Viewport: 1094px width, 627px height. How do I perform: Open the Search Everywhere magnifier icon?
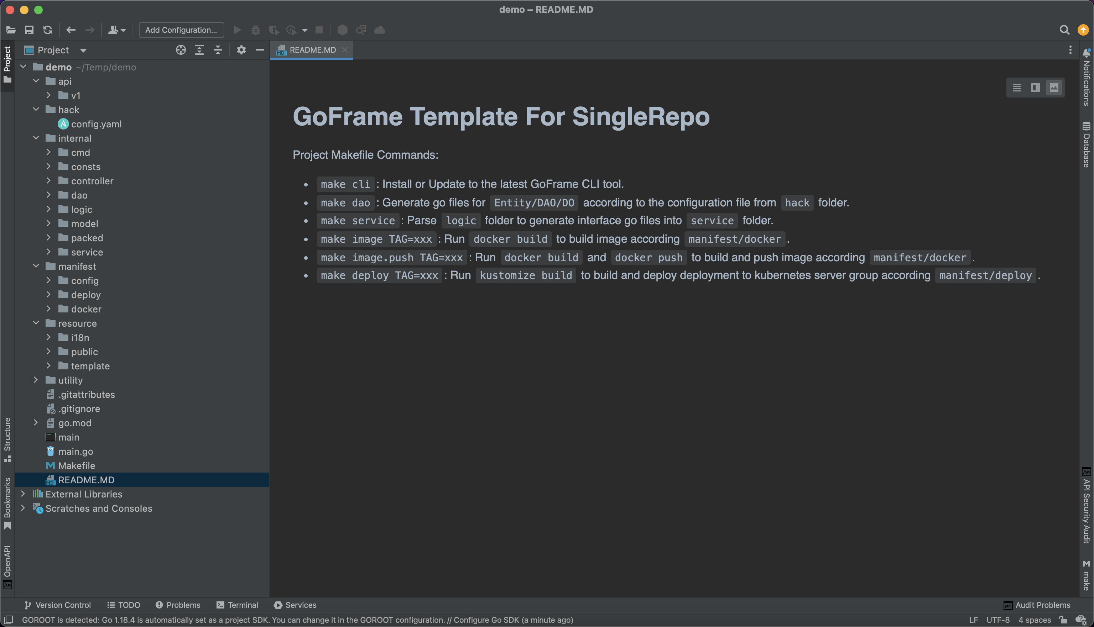[x=1064, y=30]
